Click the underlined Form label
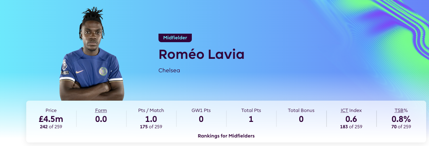 (x=101, y=111)
